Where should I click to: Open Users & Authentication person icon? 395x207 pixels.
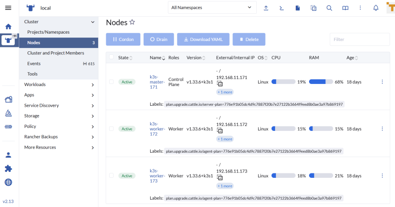8,155
